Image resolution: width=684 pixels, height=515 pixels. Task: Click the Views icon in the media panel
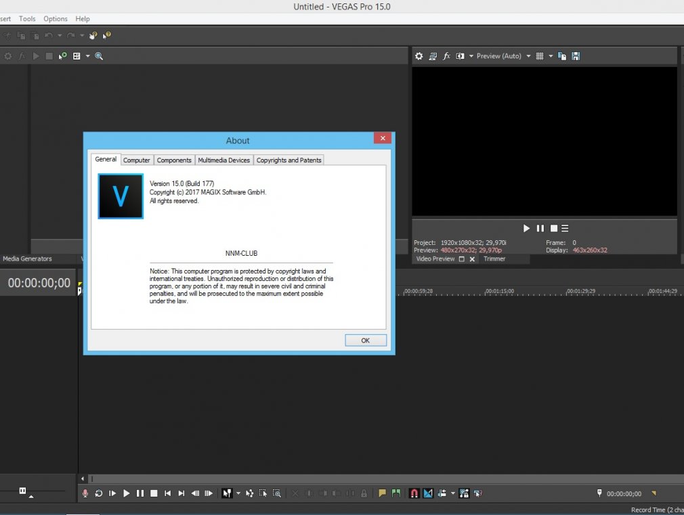77,55
